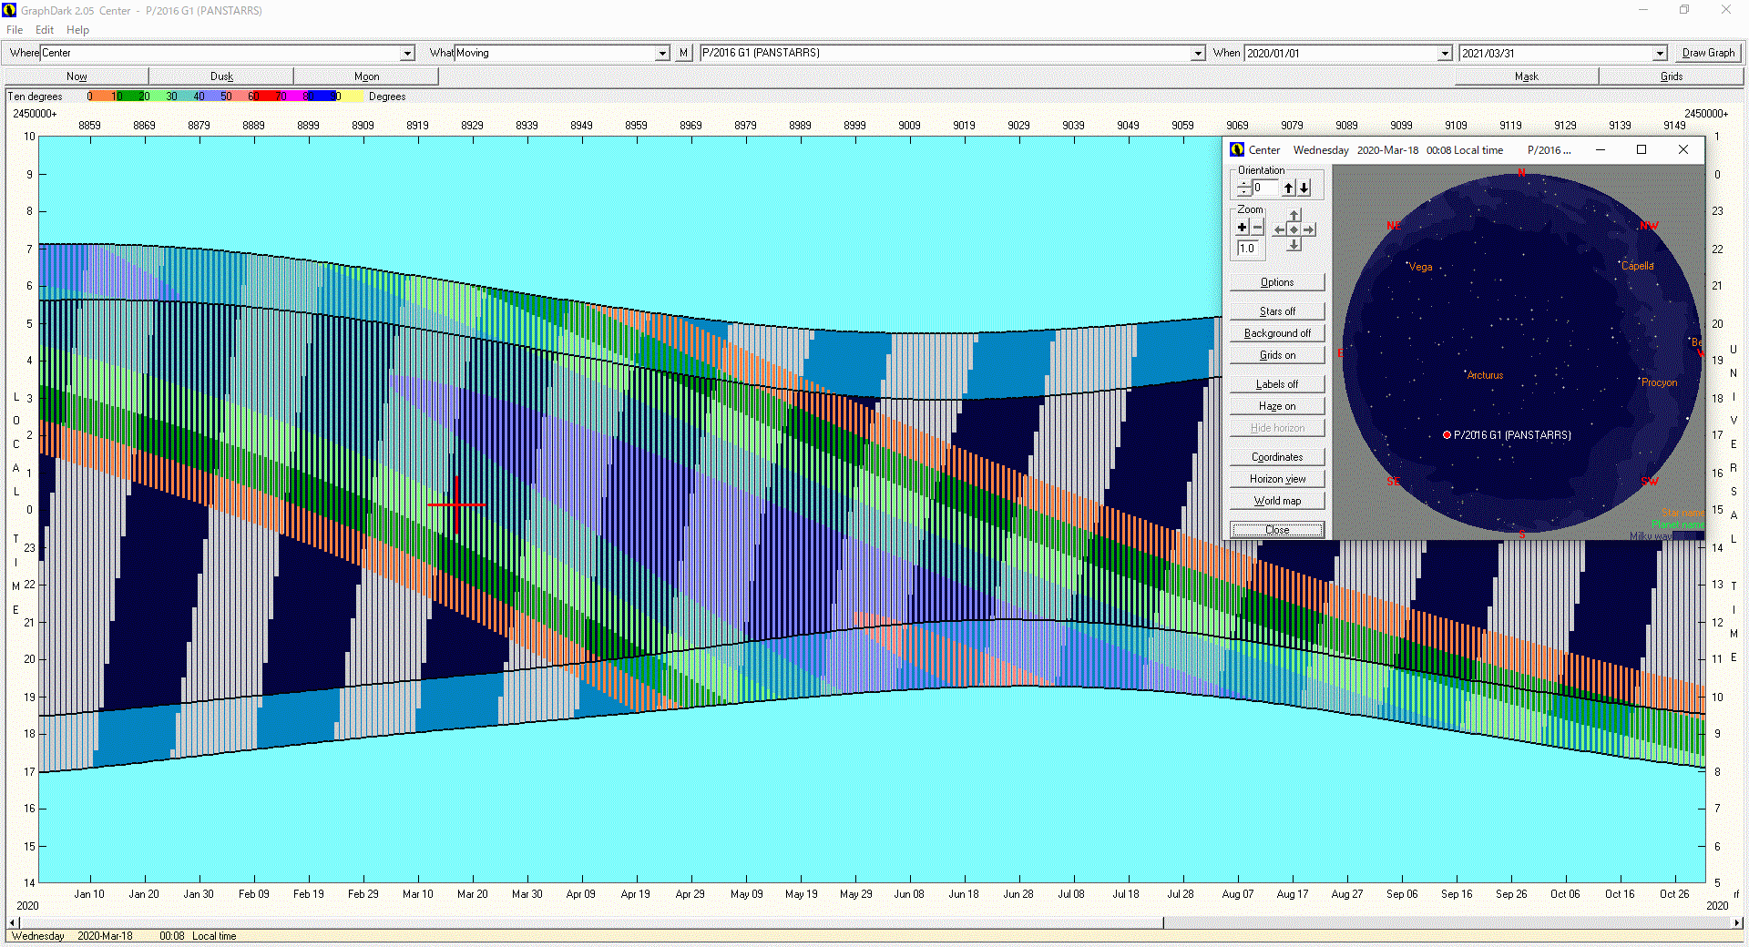Click the horizontal scrollbar thumb at bottom
This screenshot has width=1749, height=947.
pyautogui.click(x=590, y=922)
